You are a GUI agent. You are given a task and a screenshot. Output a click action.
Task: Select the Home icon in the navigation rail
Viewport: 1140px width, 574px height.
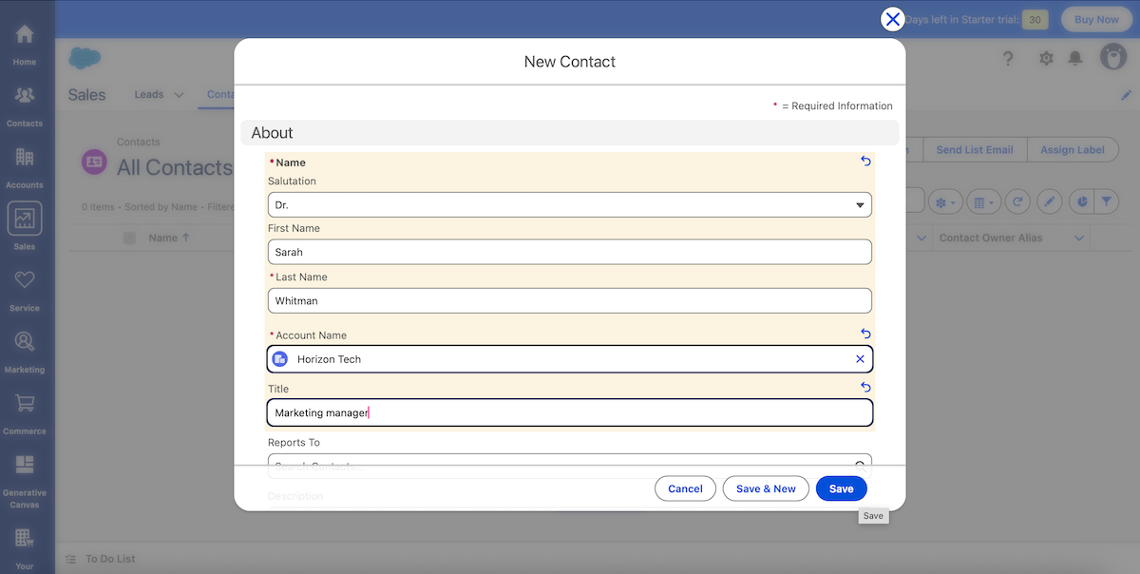tap(25, 38)
